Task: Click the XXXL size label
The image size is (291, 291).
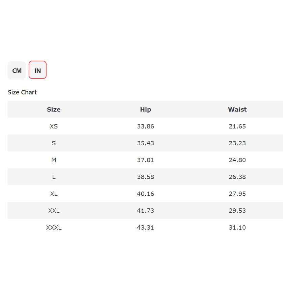Action: (x=54, y=228)
